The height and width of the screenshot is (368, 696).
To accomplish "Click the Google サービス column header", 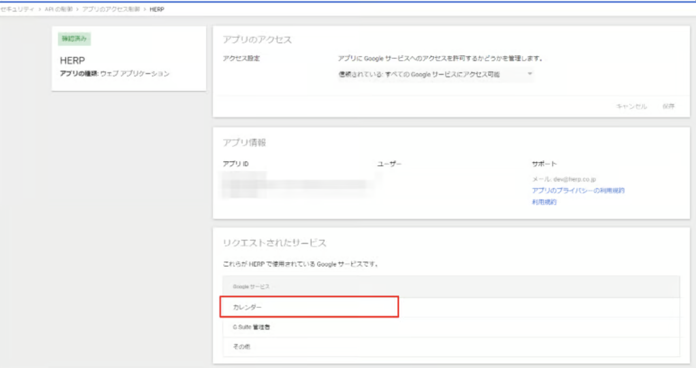I will click(x=251, y=287).
